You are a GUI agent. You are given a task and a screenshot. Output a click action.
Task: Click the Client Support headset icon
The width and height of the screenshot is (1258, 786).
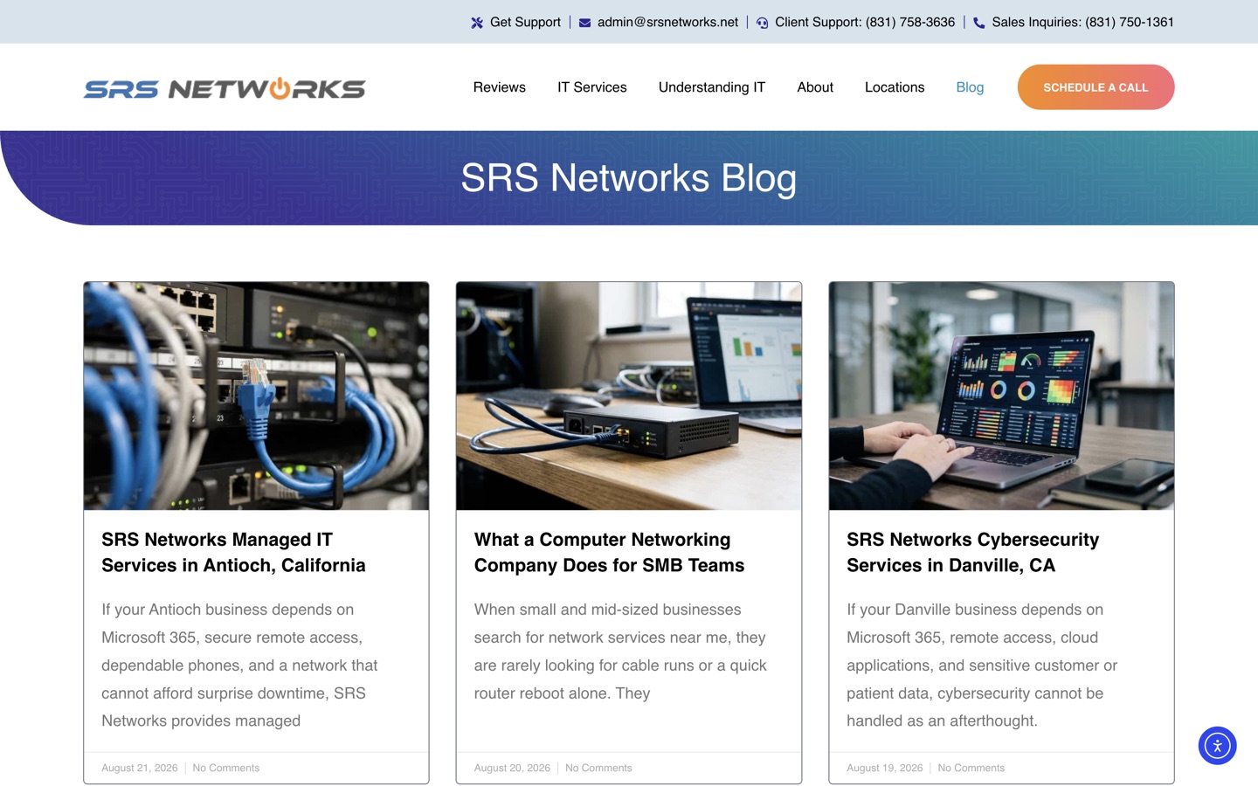pos(762,23)
